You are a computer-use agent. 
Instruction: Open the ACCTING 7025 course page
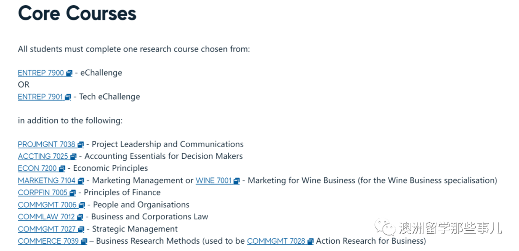pyautogui.click(x=43, y=156)
